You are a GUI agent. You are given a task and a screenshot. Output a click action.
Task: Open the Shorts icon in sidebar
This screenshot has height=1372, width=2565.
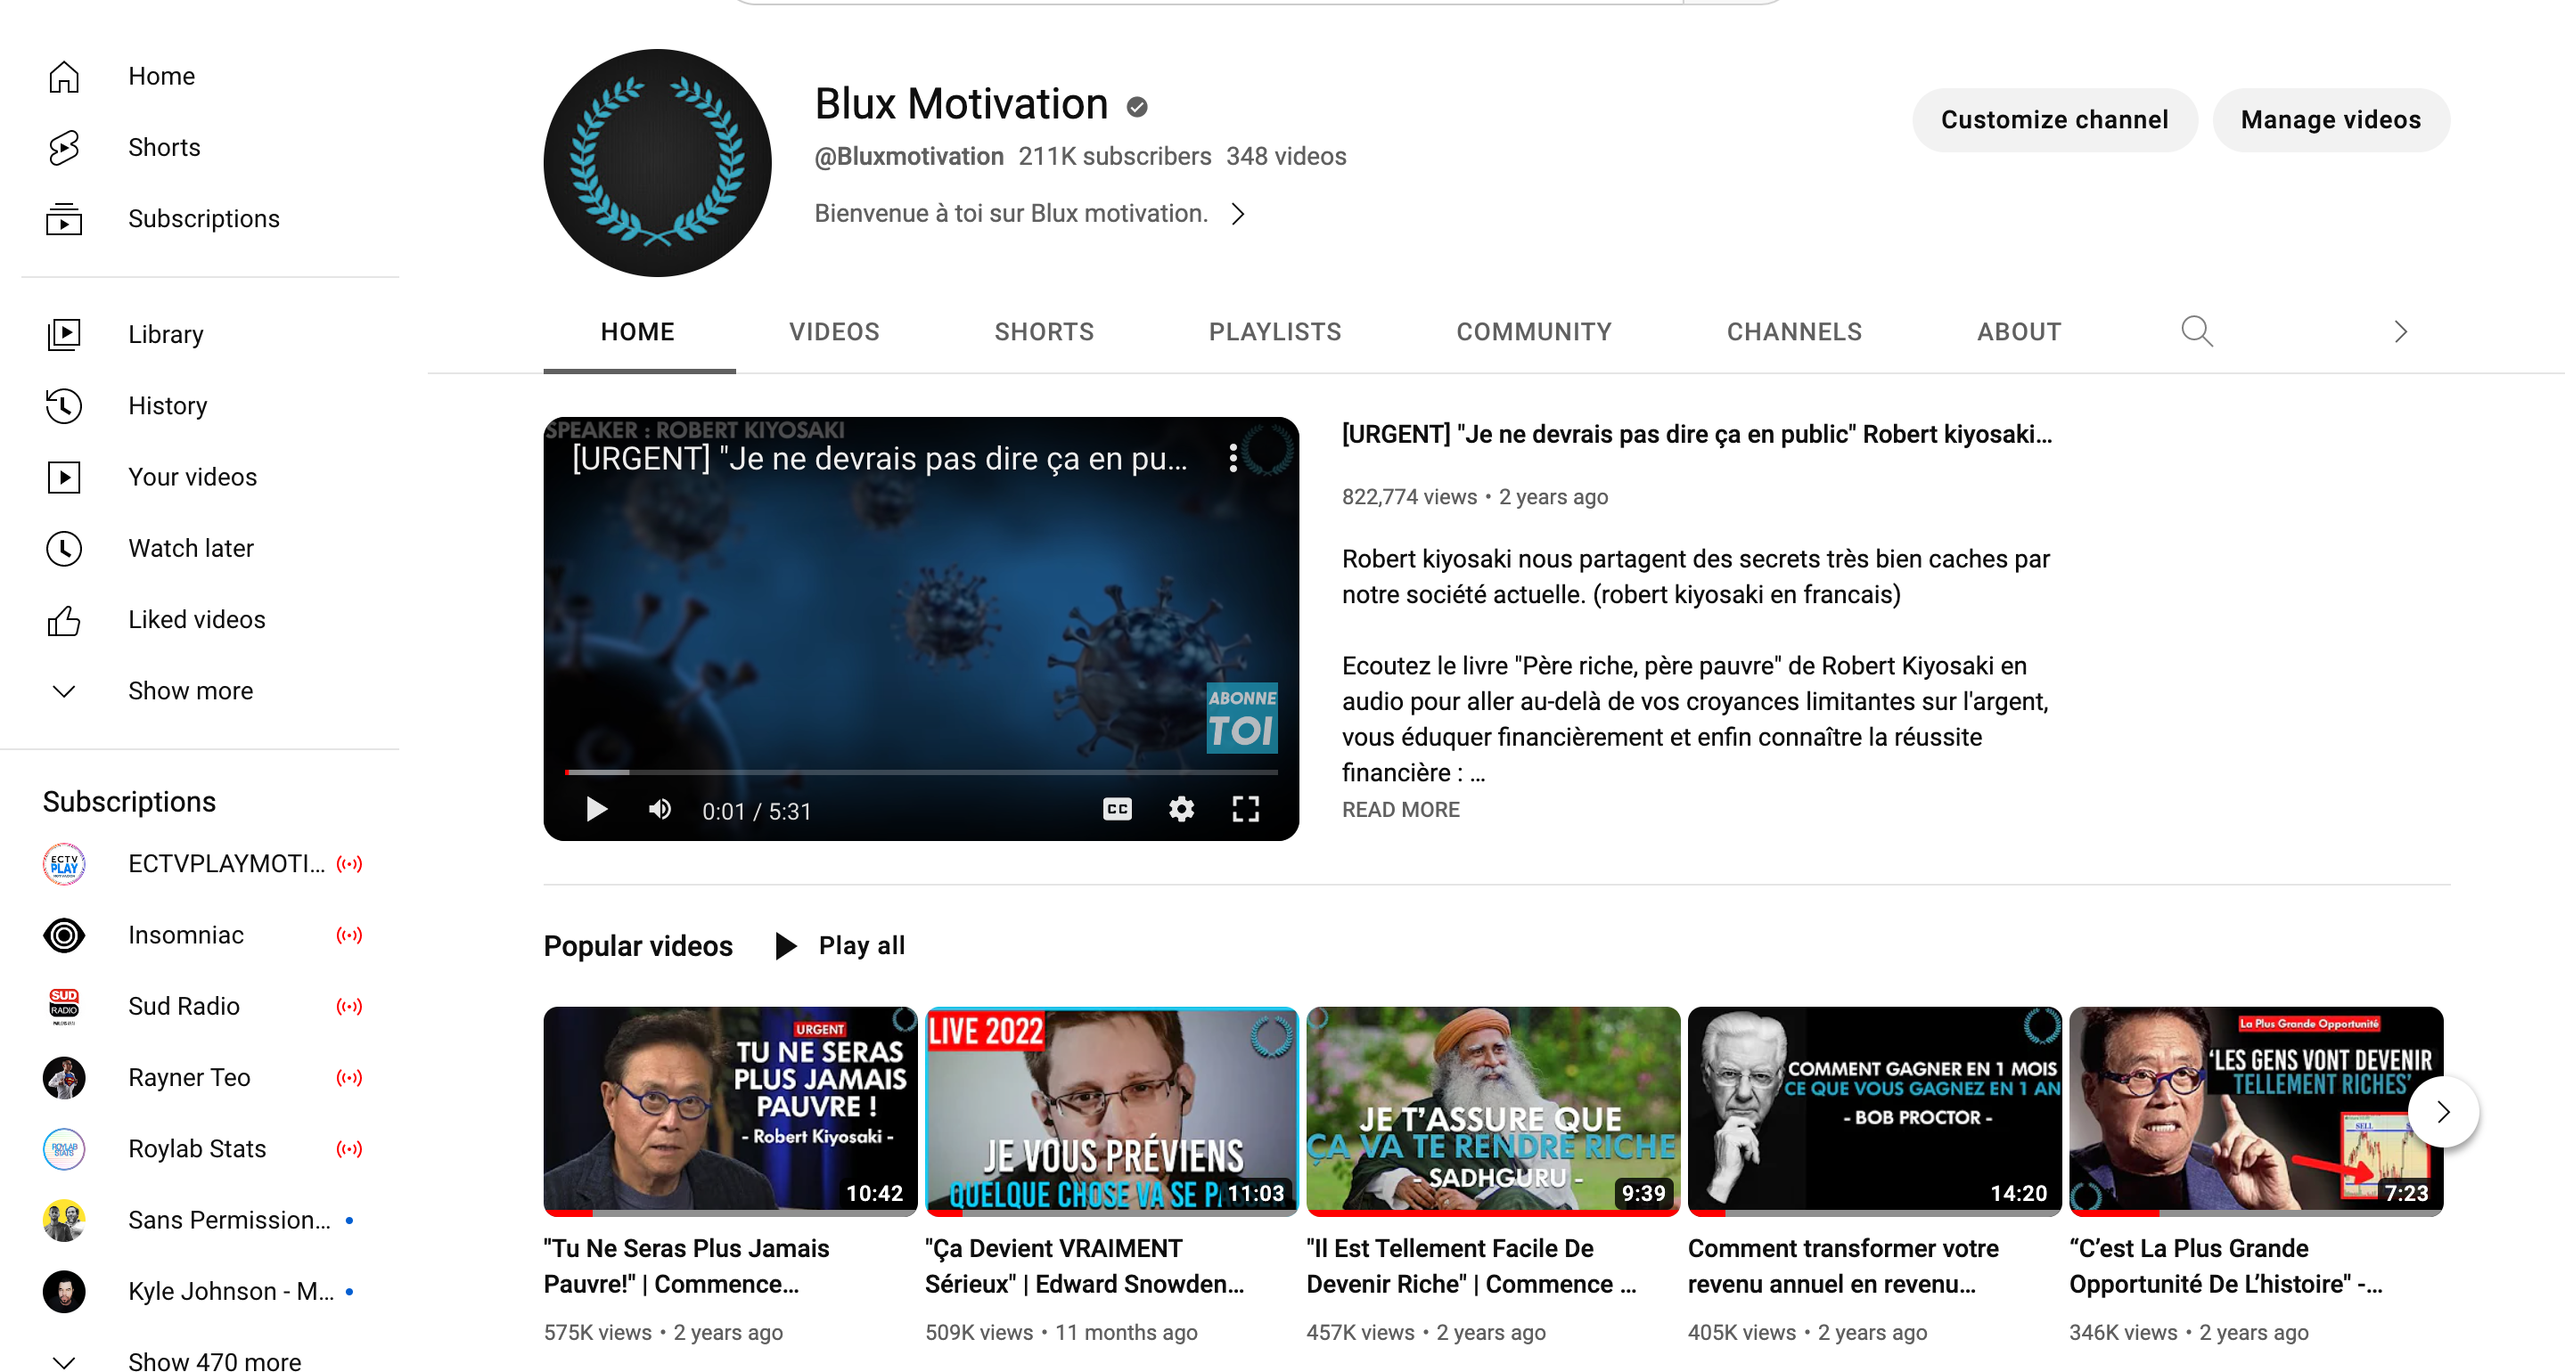pos(64,147)
